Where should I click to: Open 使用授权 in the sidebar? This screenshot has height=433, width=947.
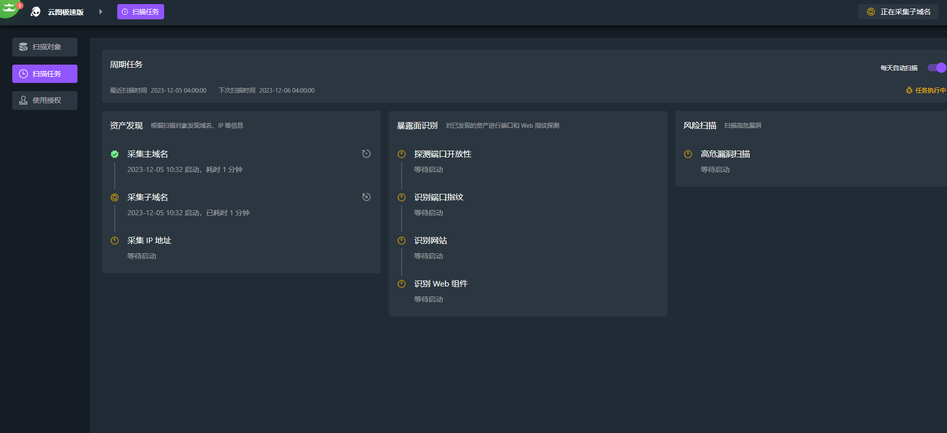45,100
